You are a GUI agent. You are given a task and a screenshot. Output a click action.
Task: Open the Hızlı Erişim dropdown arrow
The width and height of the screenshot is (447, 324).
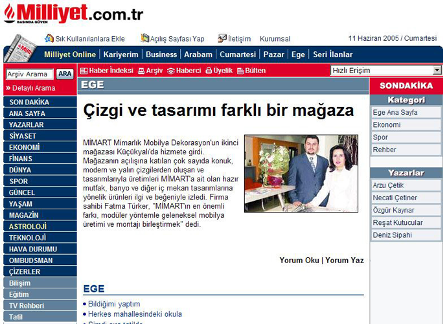(437, 70)
